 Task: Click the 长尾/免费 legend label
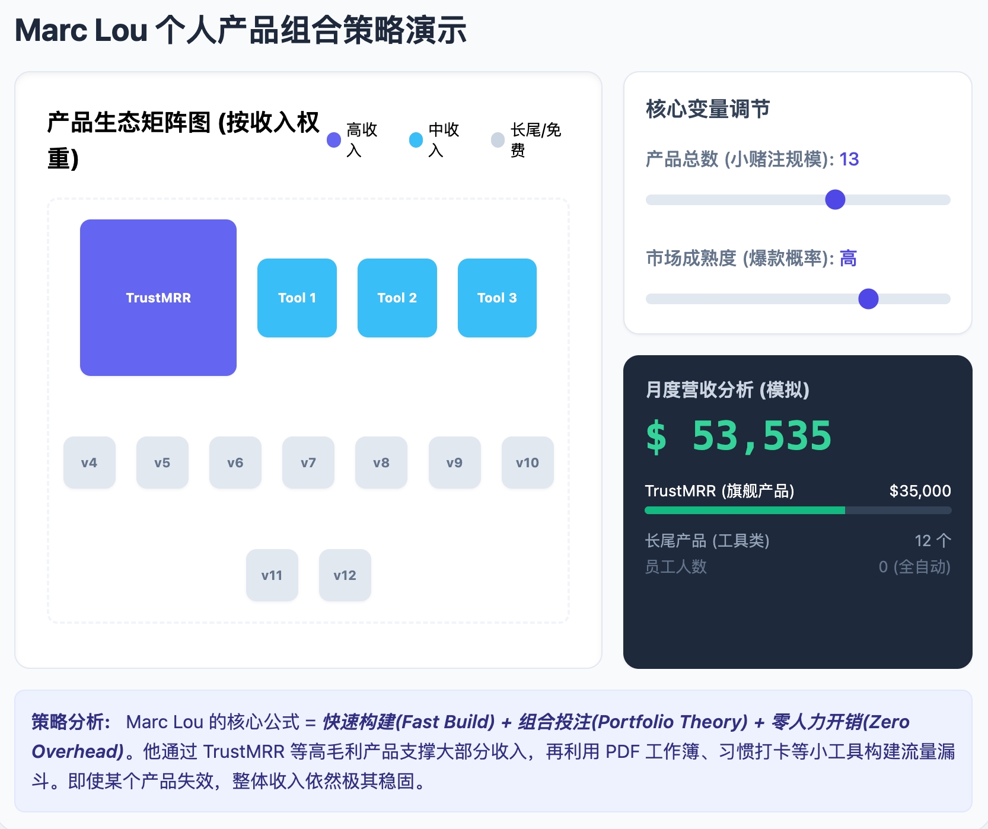tap(536, 140)
